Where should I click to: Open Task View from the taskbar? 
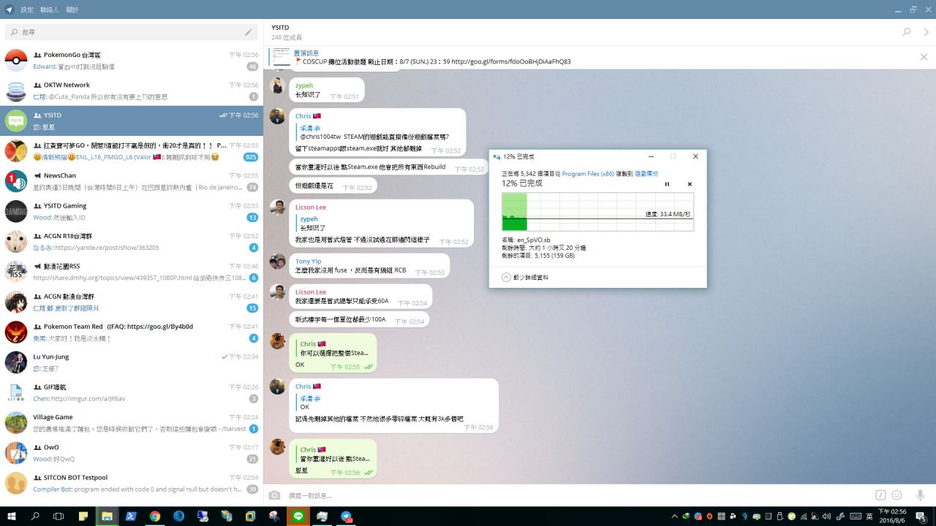tap(58, 516)
